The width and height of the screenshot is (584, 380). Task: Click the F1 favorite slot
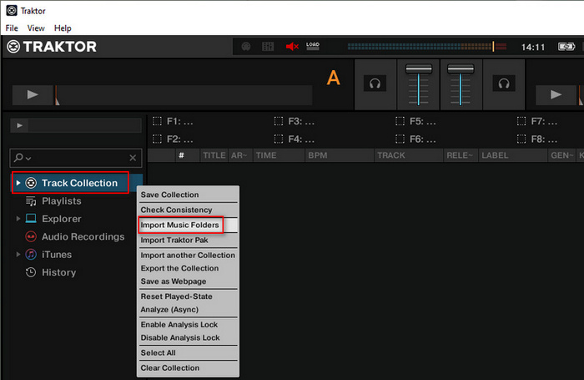(x=173, y=121)
